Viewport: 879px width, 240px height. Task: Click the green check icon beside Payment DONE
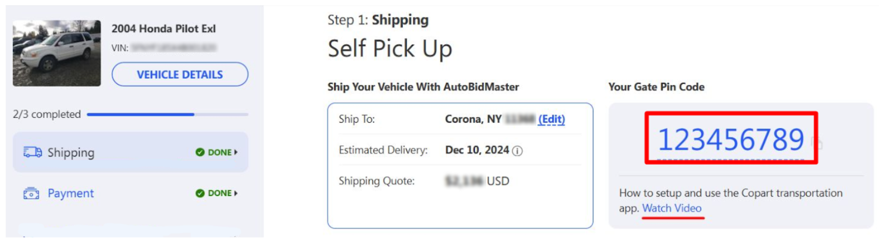pyautogui.click(x=200, y=193)
